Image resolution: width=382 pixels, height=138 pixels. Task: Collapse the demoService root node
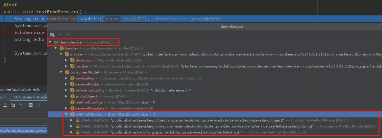(x=50, y=42)
